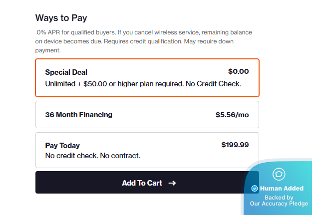The height and width of the screenshot is (215, 312).
Task: Click the $5.56/mo financing price
Action: tap(232, 115)
